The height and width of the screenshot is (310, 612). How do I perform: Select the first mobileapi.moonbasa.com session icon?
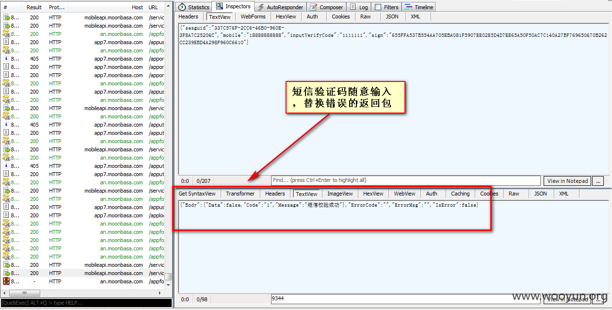6,17
